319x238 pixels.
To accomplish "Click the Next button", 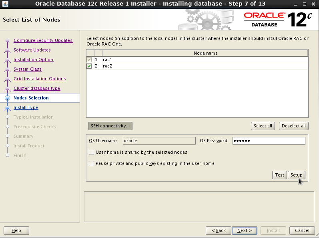I will pyautogui.click(x=244, y=230).
